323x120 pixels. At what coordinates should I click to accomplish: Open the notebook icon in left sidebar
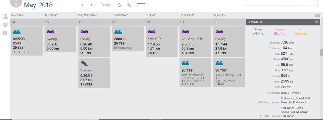coord(5,33)
